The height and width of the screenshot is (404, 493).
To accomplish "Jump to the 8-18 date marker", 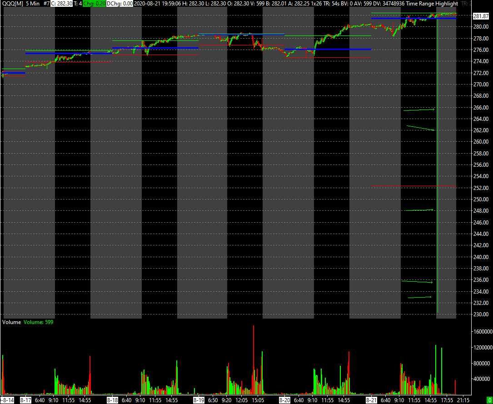I will coord(112,400).
